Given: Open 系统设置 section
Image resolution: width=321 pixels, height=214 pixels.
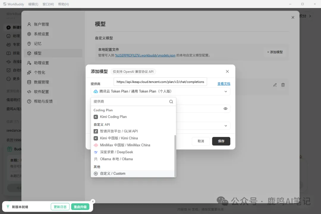Looking at the screenshot, I should coord(53,34).
